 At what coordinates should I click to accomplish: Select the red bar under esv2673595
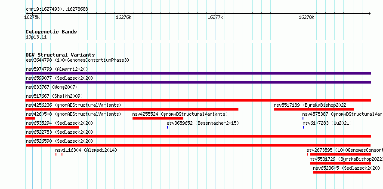[339, 154]
